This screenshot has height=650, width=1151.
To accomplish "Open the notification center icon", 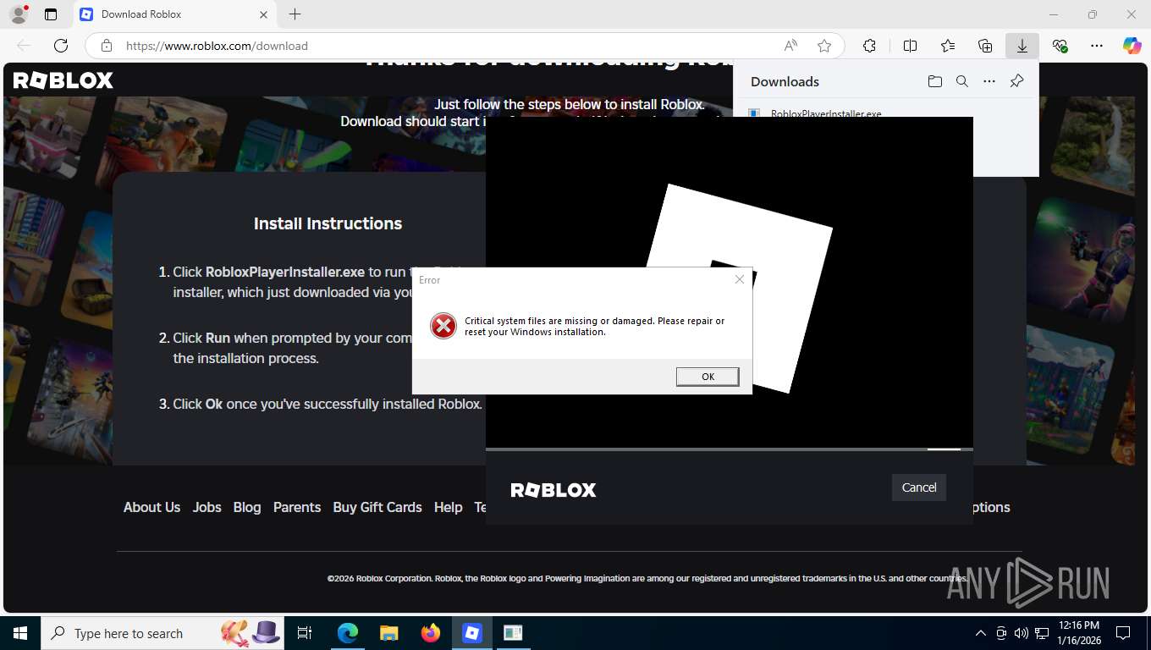I will point(1123,633).
